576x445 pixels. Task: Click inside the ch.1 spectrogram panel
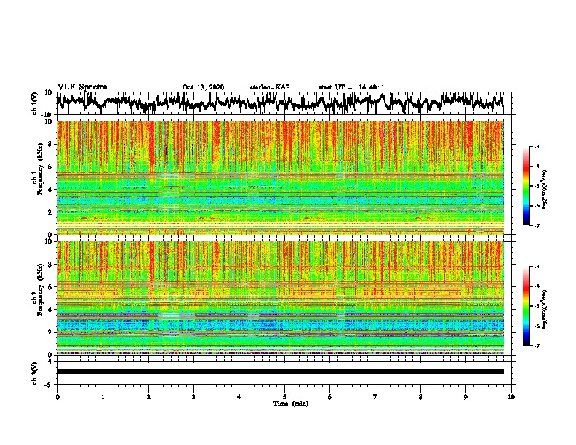tap(280, 177)
